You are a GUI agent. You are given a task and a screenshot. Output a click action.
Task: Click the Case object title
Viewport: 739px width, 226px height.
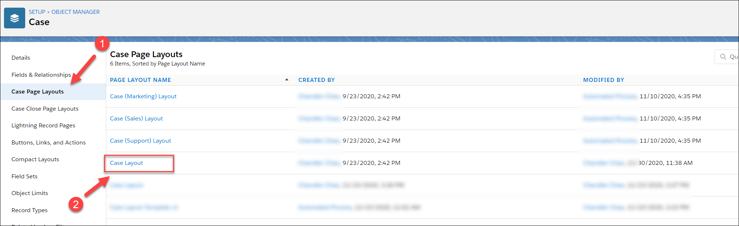39,22
